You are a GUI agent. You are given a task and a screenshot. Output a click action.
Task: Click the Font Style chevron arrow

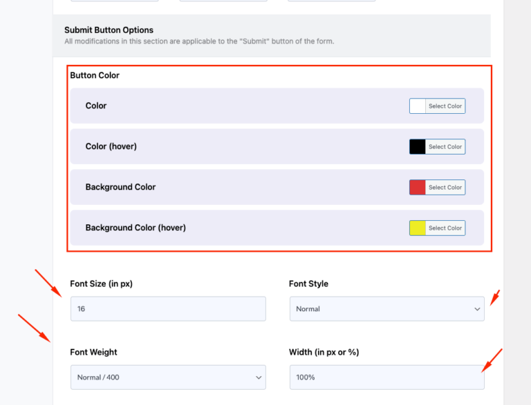pyautogui.click(x=477, y=309)
